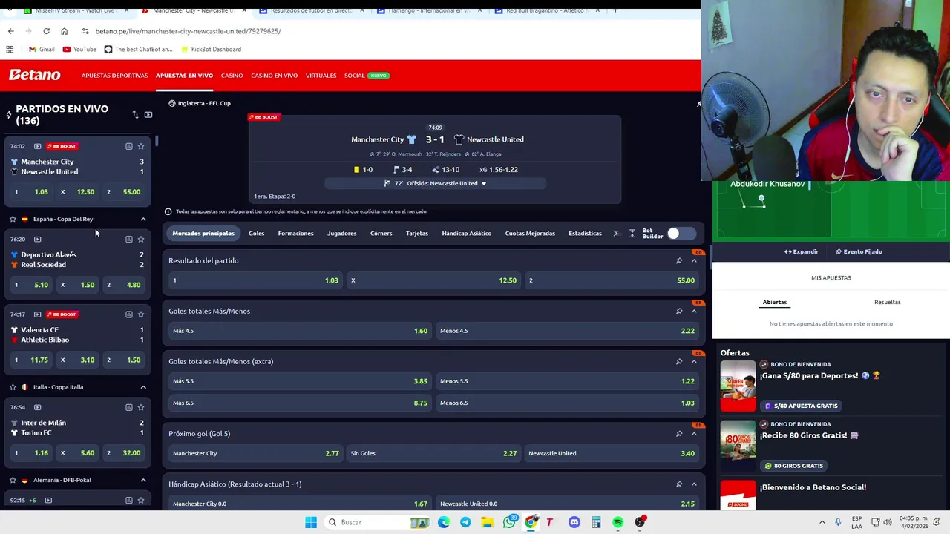Click the S/80 Apuesta Gratis offer
The width and height of the screenshot is (950, 534).
tap(801, 406)
